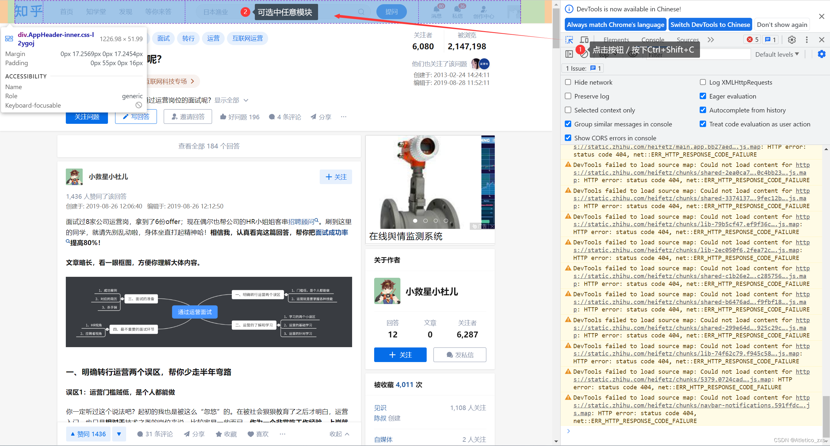Viewport: 830px width, 446px height.
Task: Click the inspect element picker icon
Action: point(570,40)
